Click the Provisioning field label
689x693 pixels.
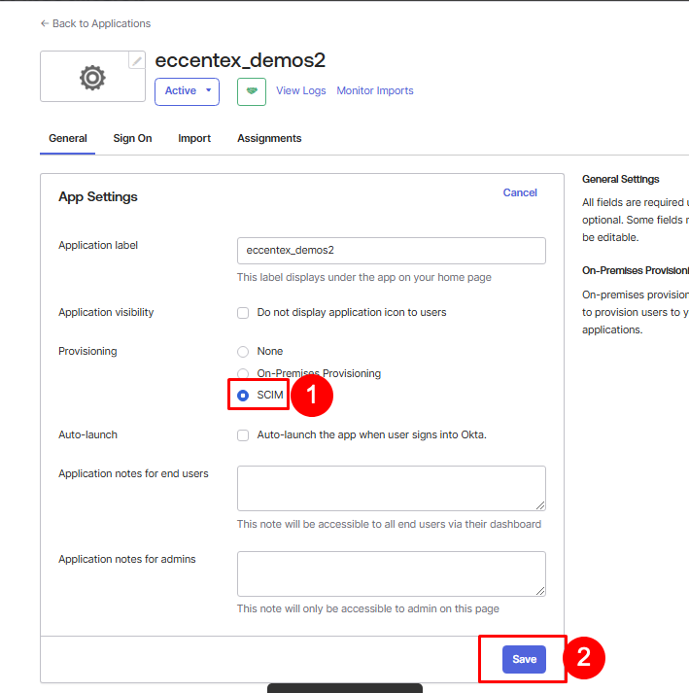coord(87,352)
